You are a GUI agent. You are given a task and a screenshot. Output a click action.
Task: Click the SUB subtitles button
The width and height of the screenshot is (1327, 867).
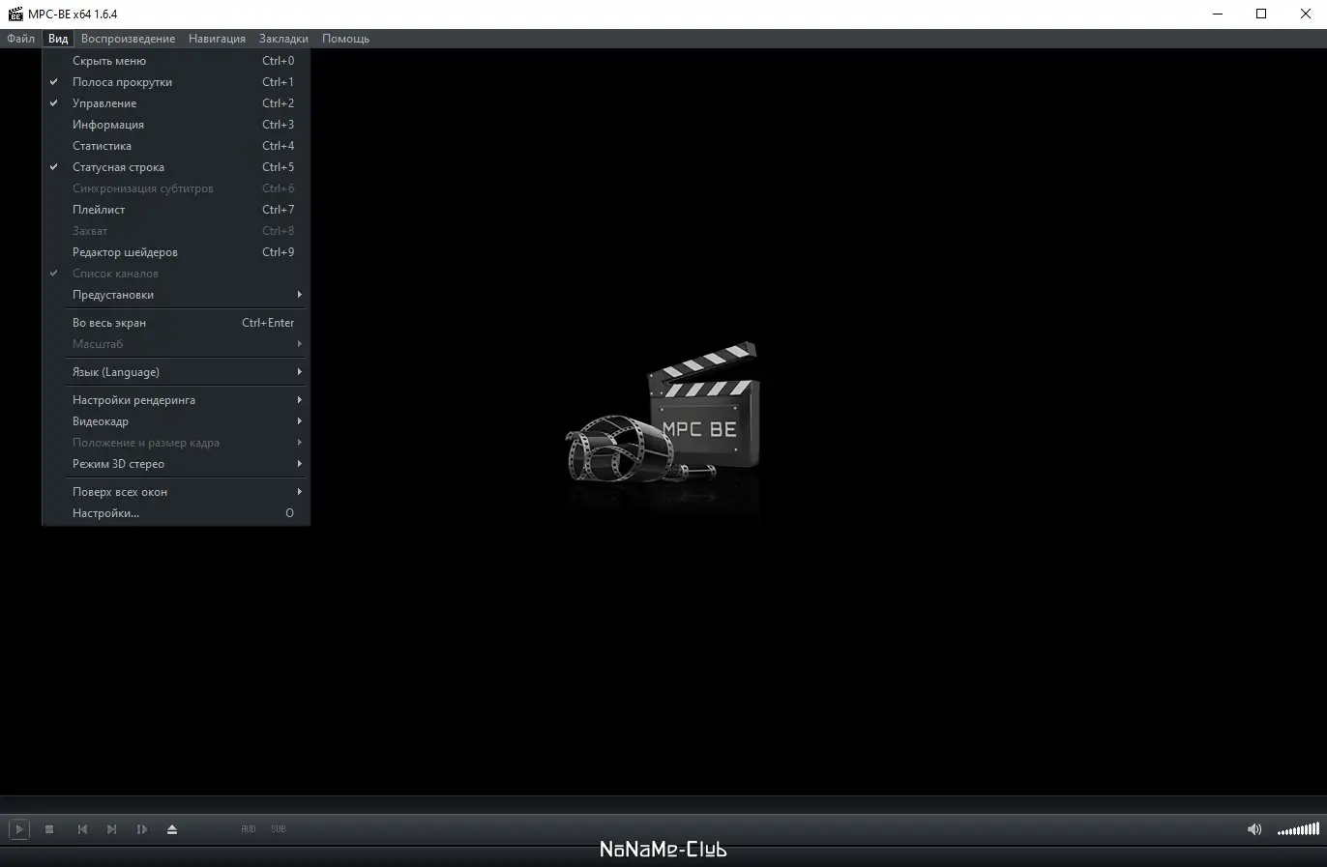(x=278, y=828)
